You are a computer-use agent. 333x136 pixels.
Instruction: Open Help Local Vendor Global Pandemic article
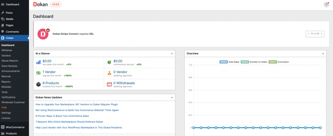tap(79, 128)
